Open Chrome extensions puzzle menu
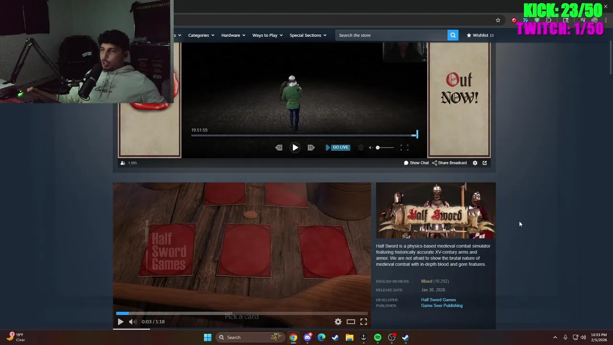The height and width of the screenshot is (345, 613). 549,20
